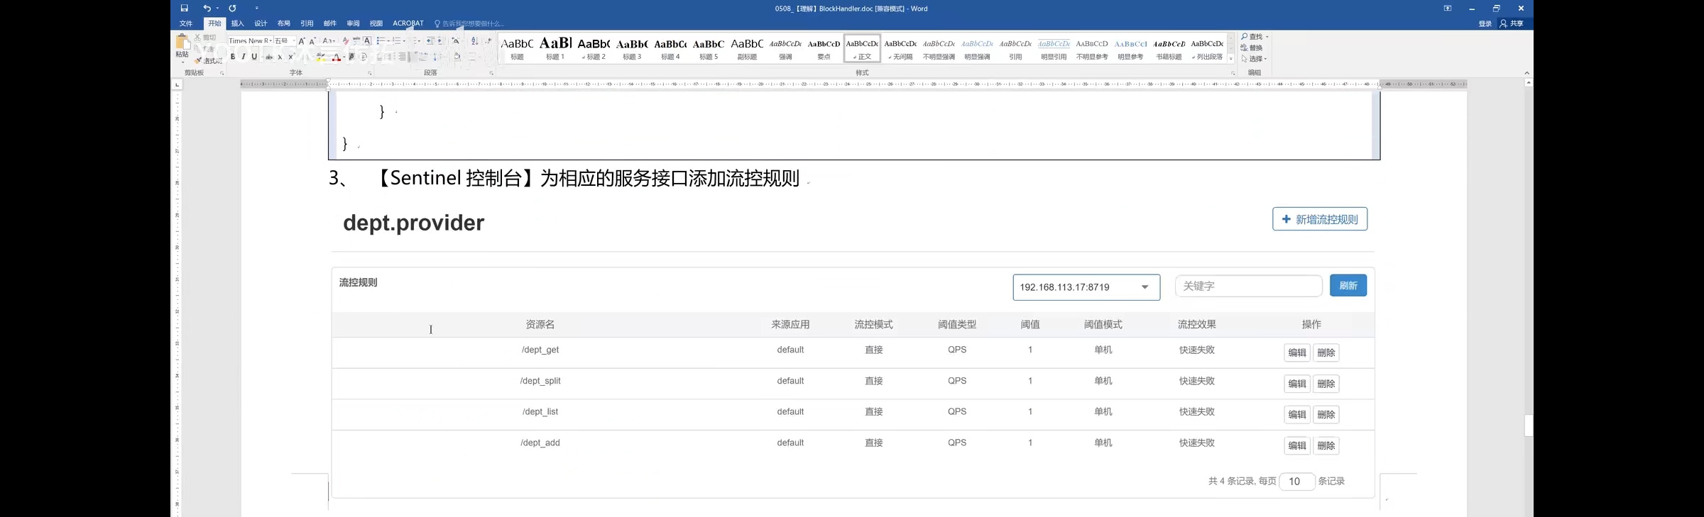1704x517 pixels.
Task: Open the change case Aa dropdown
Action: coord(328,41)
